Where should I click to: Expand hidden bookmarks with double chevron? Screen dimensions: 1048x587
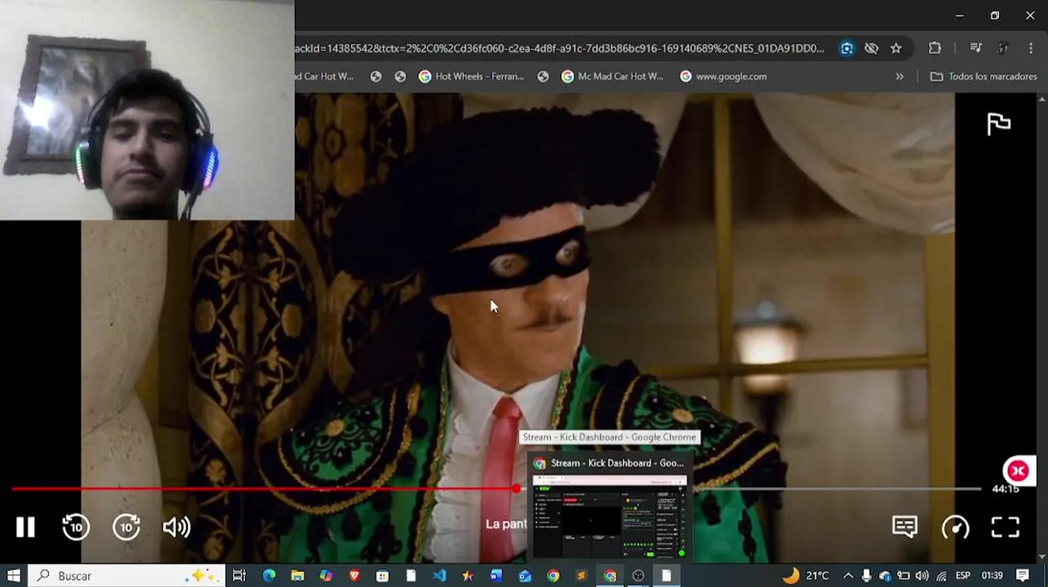899,77
